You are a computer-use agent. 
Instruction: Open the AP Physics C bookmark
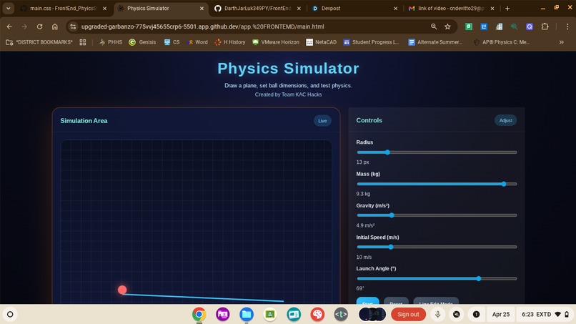[x=502, y=42]
